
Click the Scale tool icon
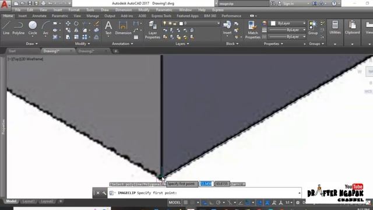(x=76, y=37)
